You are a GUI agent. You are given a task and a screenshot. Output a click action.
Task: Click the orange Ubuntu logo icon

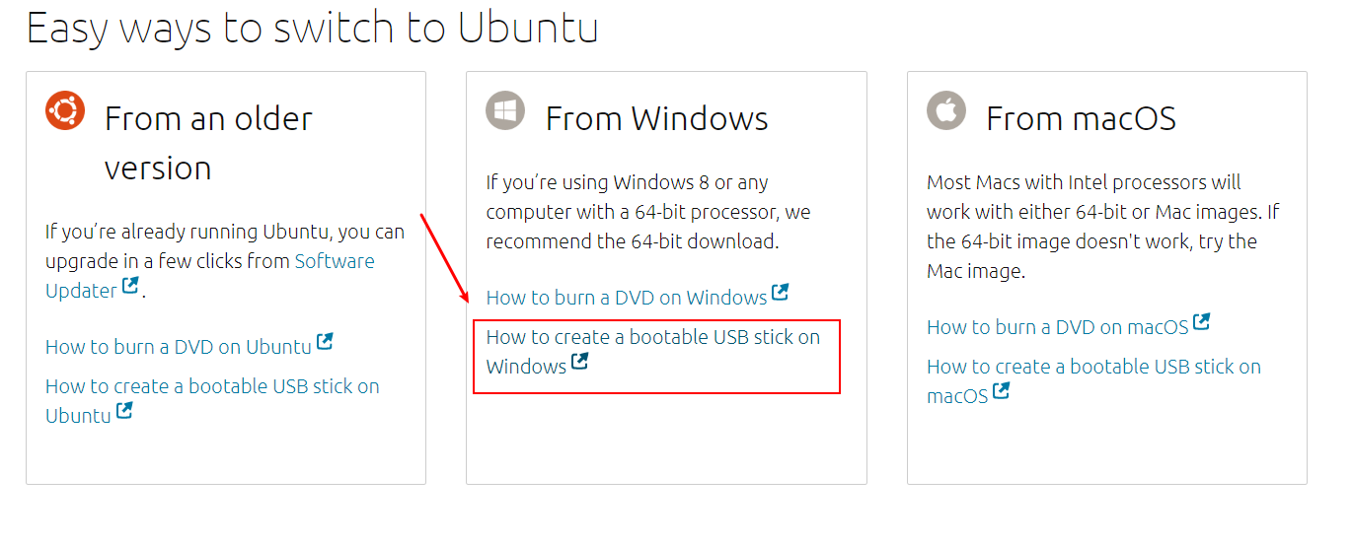click(65, 109)
